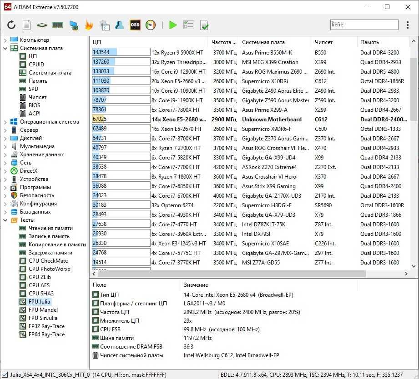Expand the Дисплей tree node

pyautogui.click(x=5, y=138)
